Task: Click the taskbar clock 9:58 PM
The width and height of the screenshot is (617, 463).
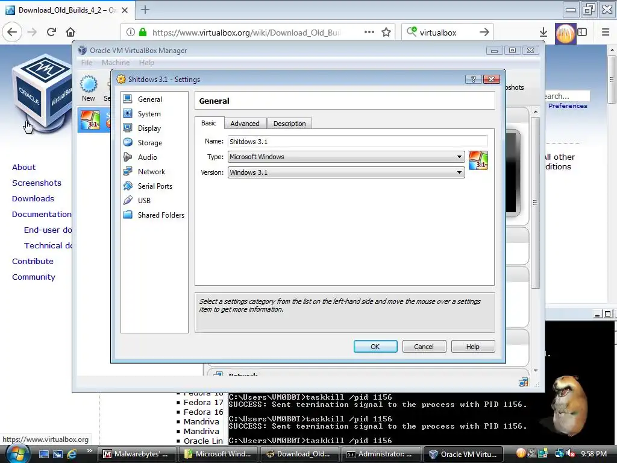Action: pos(594,453)
